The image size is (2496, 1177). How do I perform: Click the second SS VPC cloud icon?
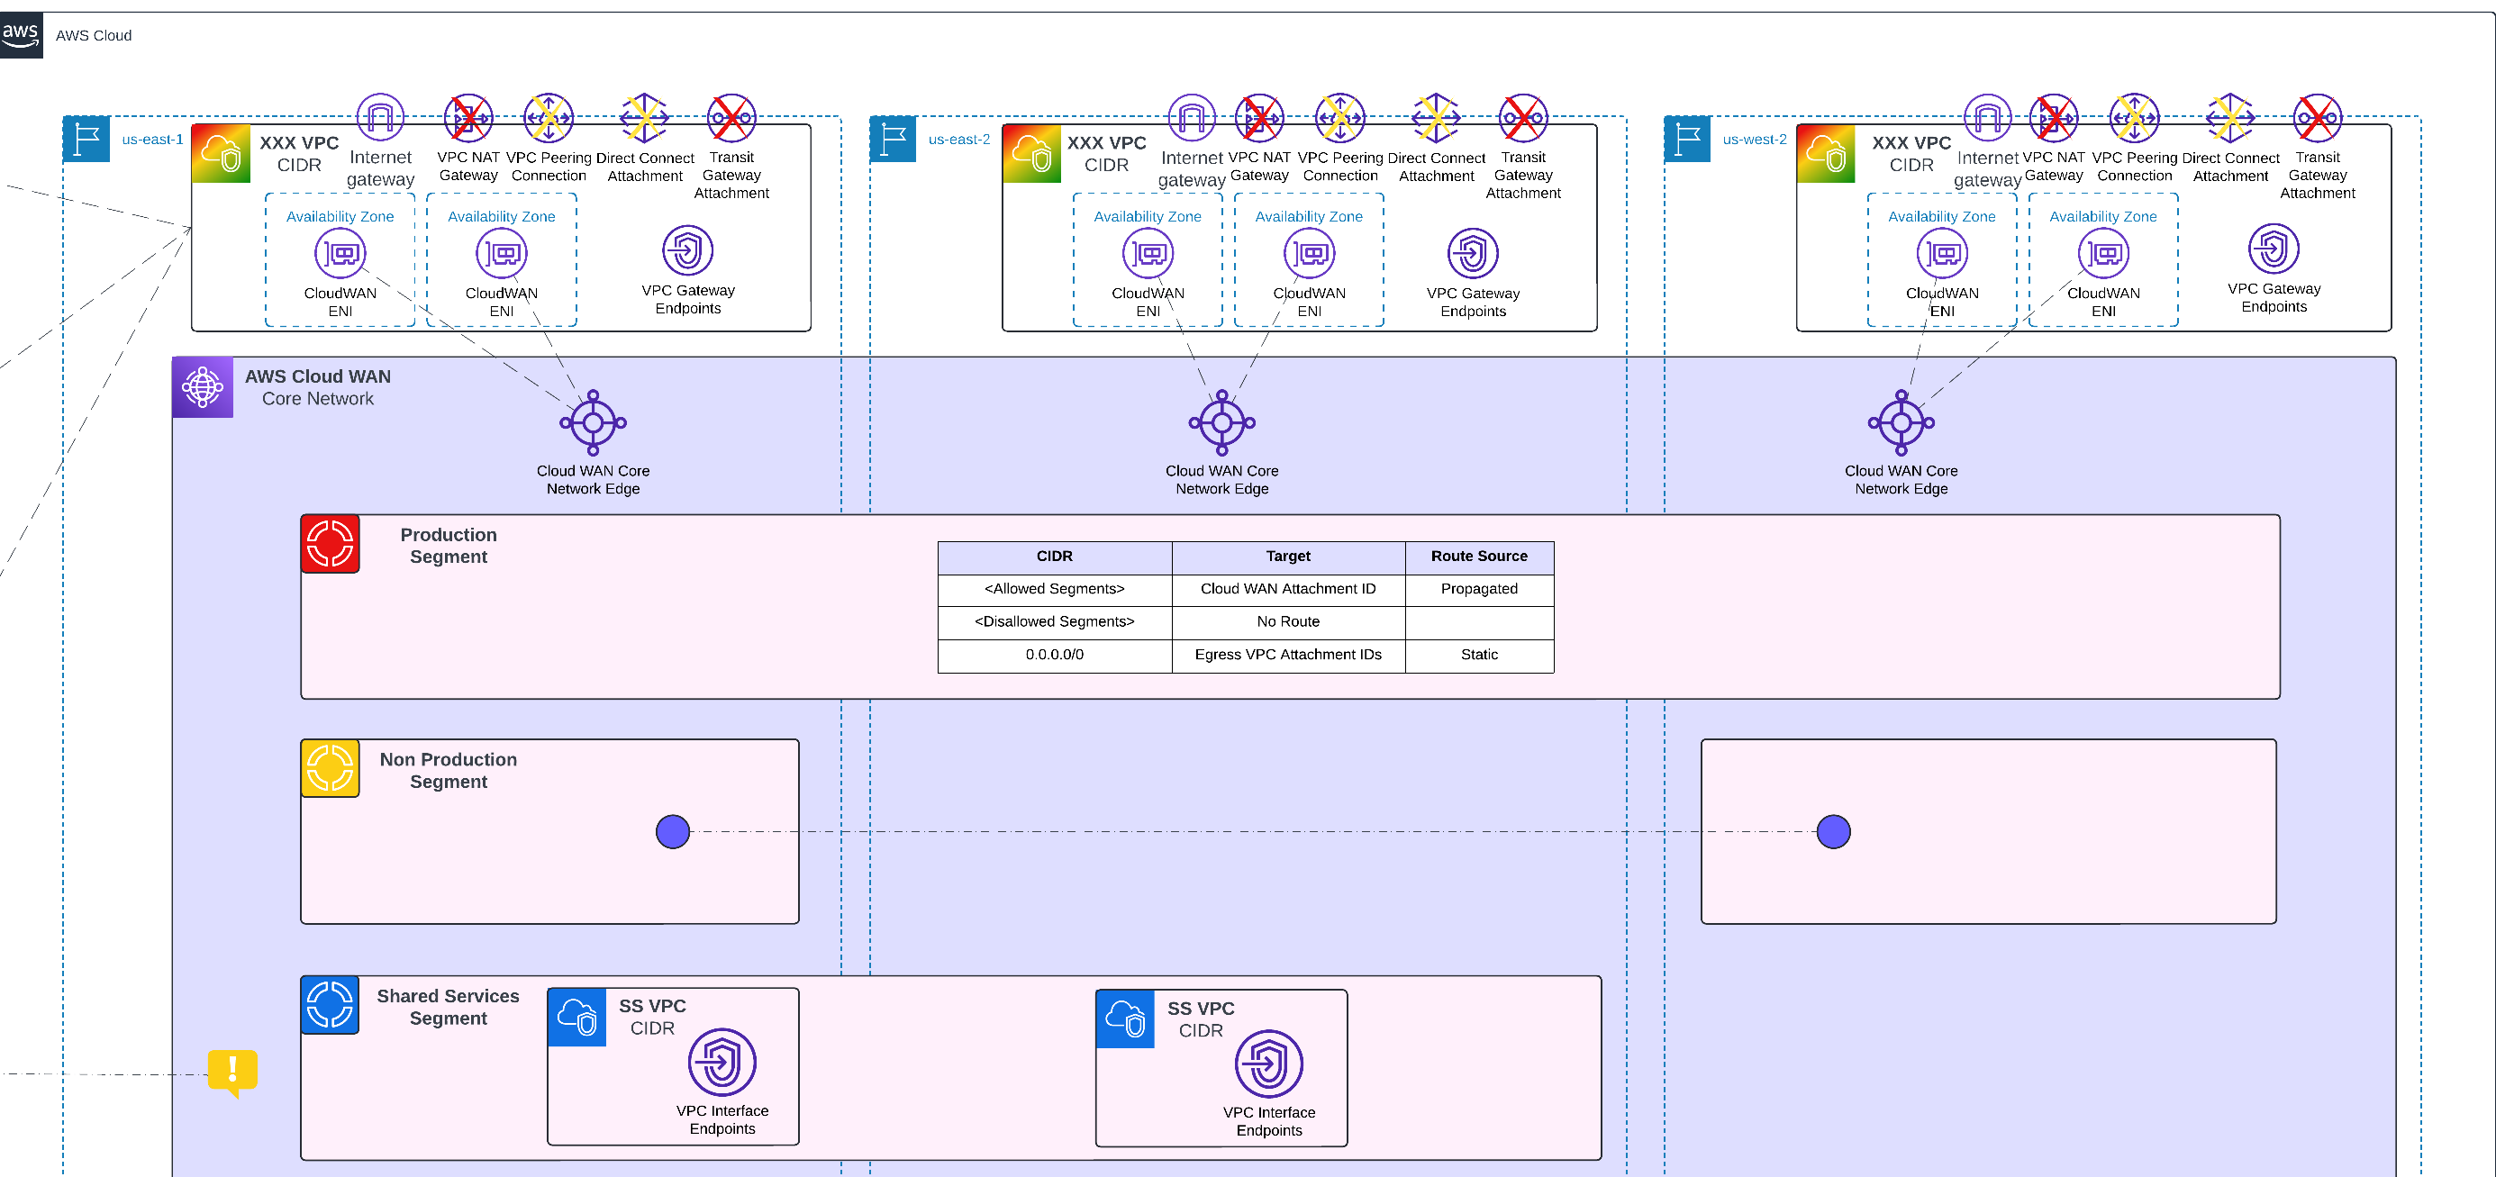point(1125,1019)
